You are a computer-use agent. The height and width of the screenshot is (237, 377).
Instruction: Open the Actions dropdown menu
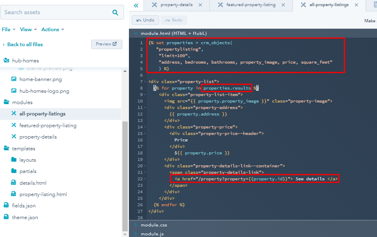(x=52, y=30)
